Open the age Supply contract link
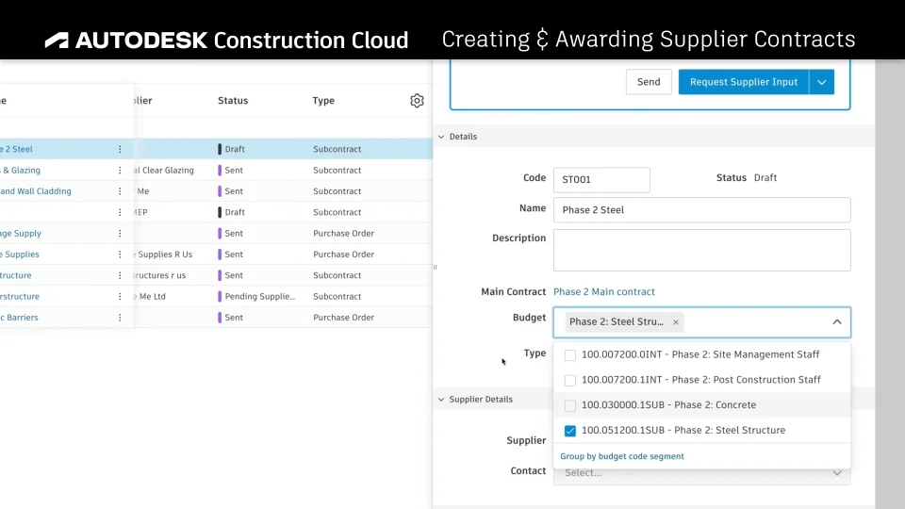The height and width of the screenshot is (509, 905). click(21, 233)
